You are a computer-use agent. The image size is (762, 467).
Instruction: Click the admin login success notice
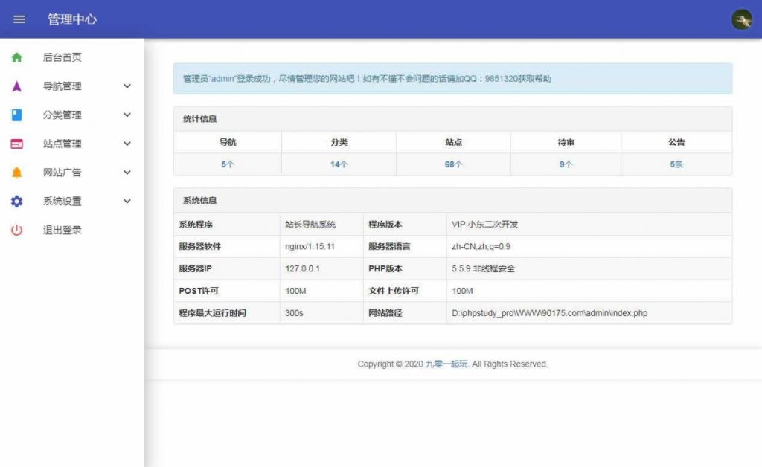(x=453, y=79)
